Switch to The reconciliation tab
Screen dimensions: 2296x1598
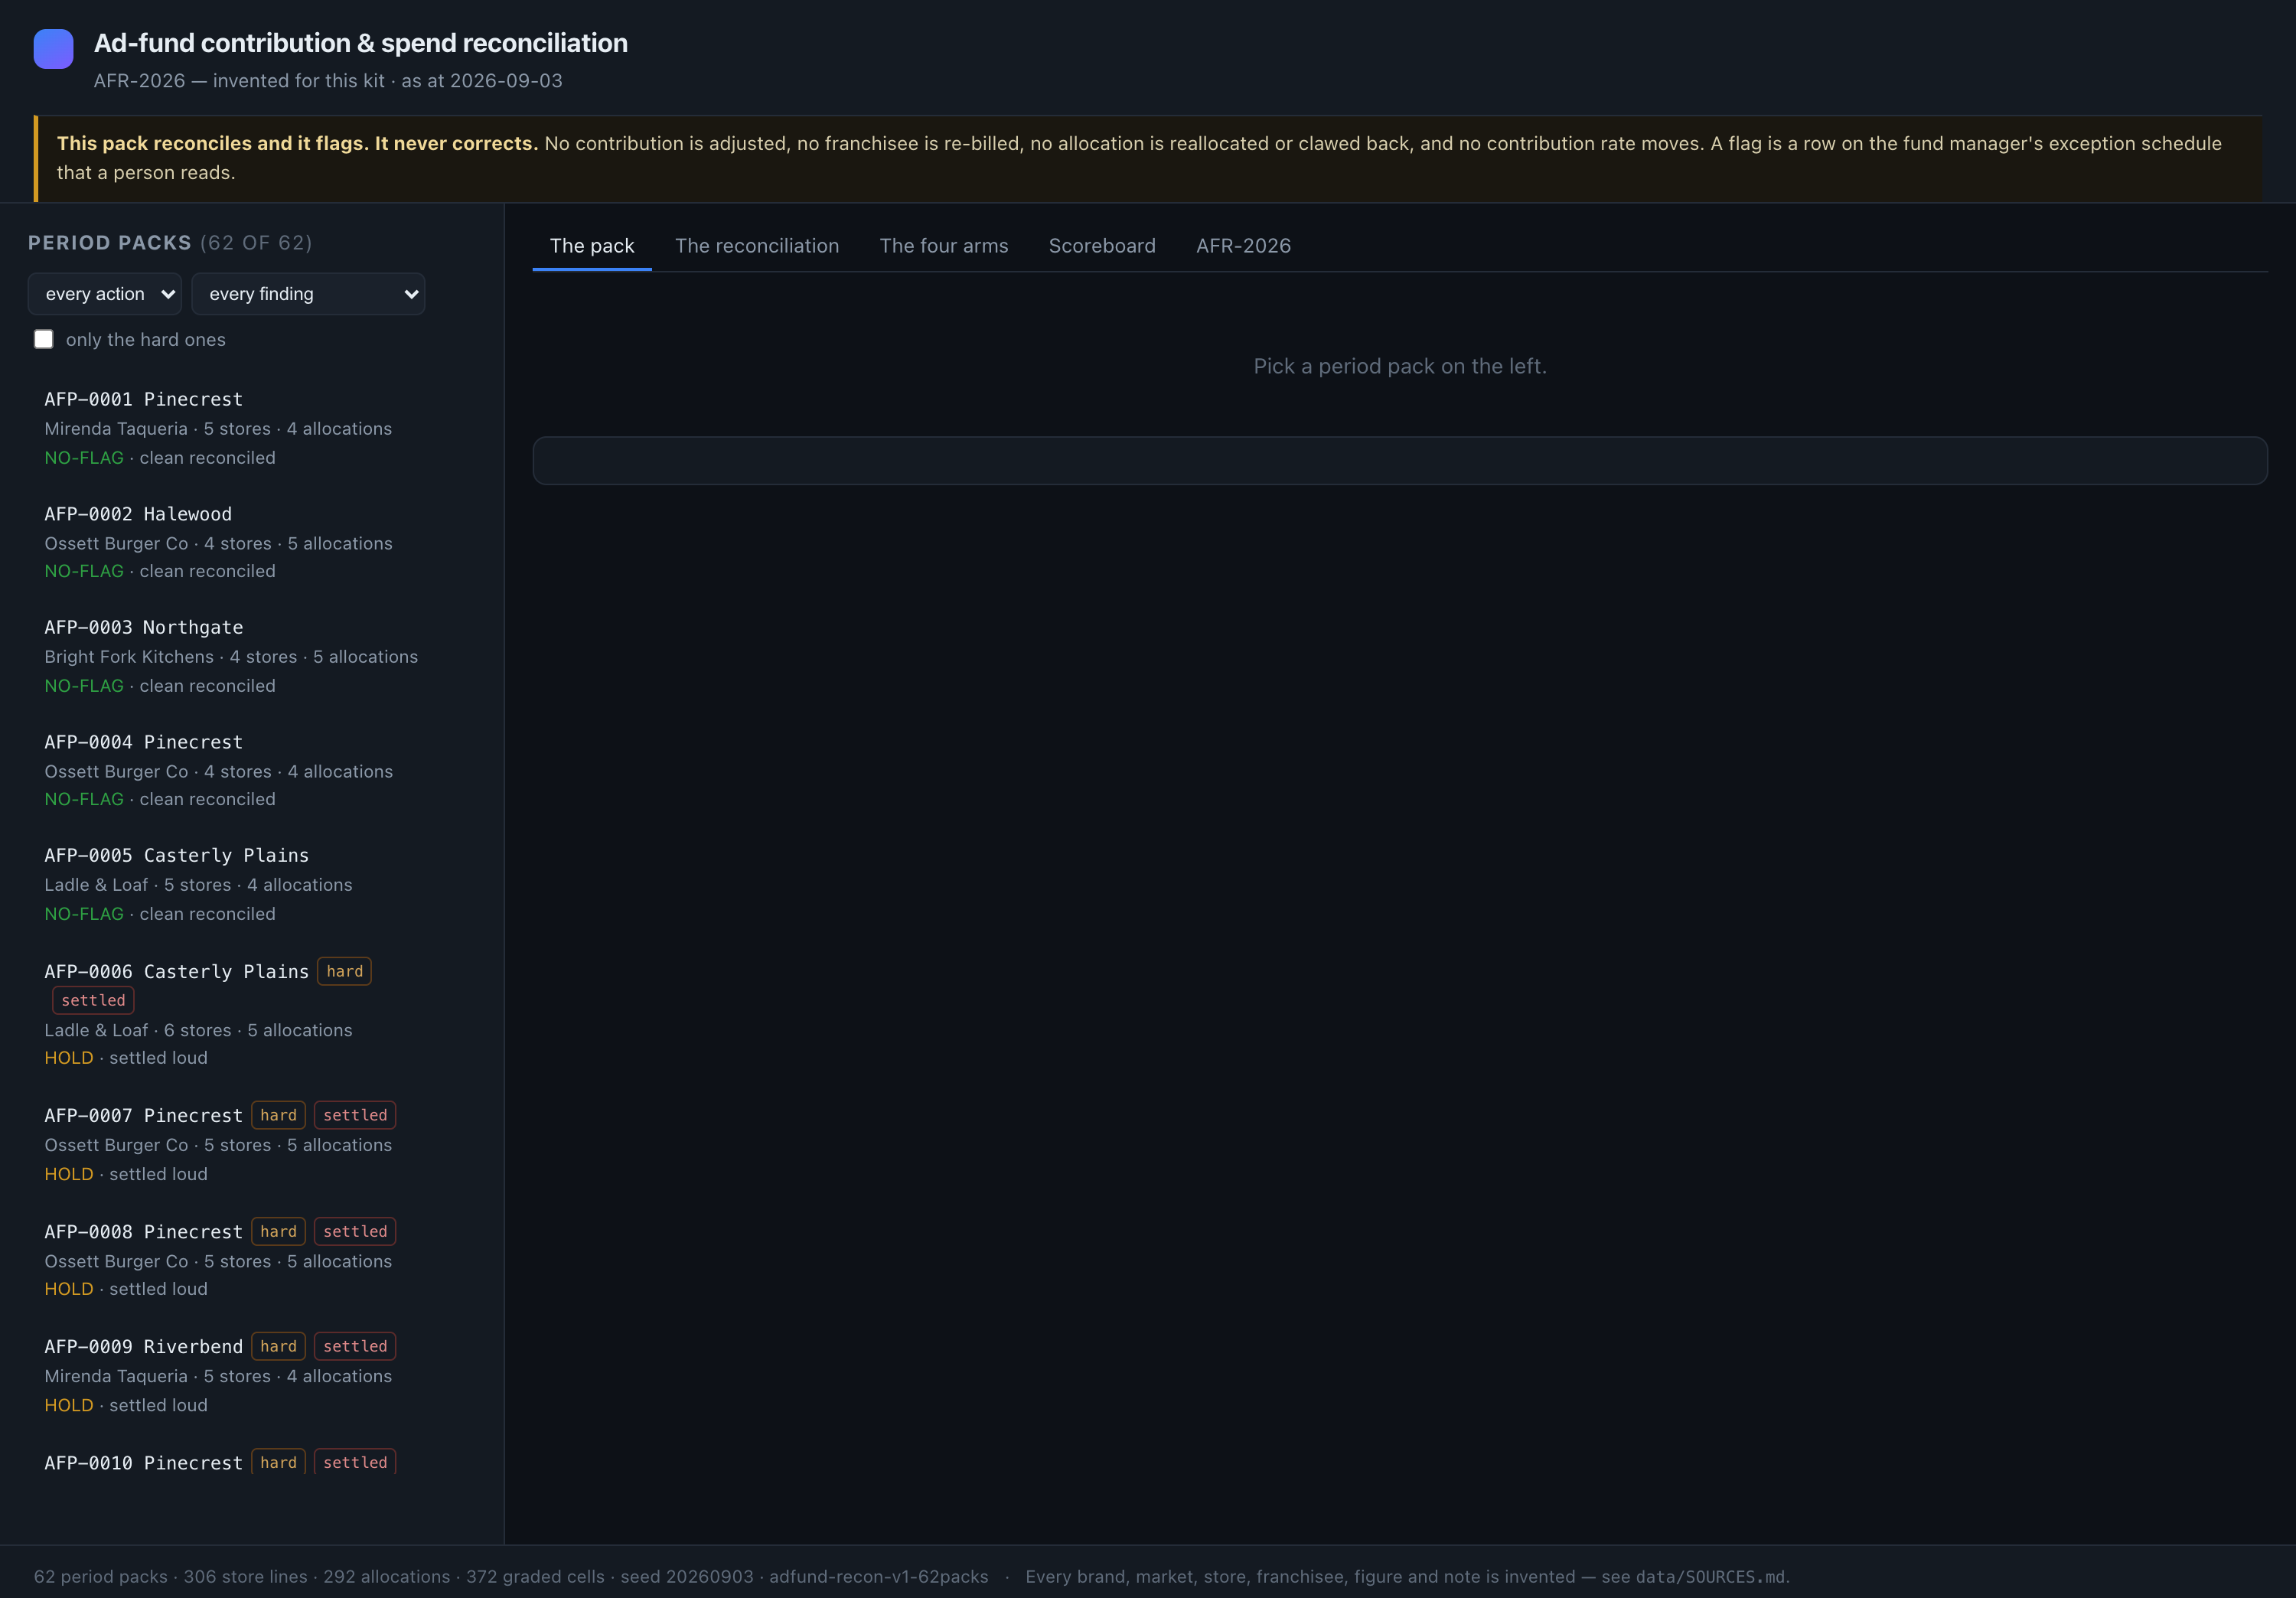[757, 246]
